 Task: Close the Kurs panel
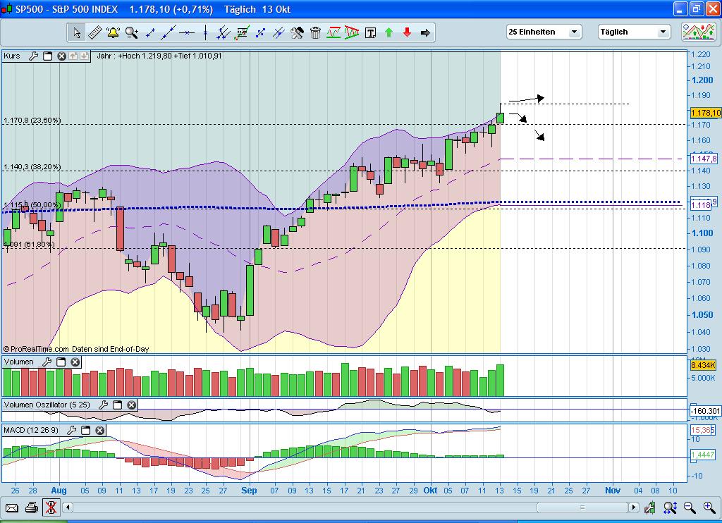pyautogui.click(x=62, y=56)
